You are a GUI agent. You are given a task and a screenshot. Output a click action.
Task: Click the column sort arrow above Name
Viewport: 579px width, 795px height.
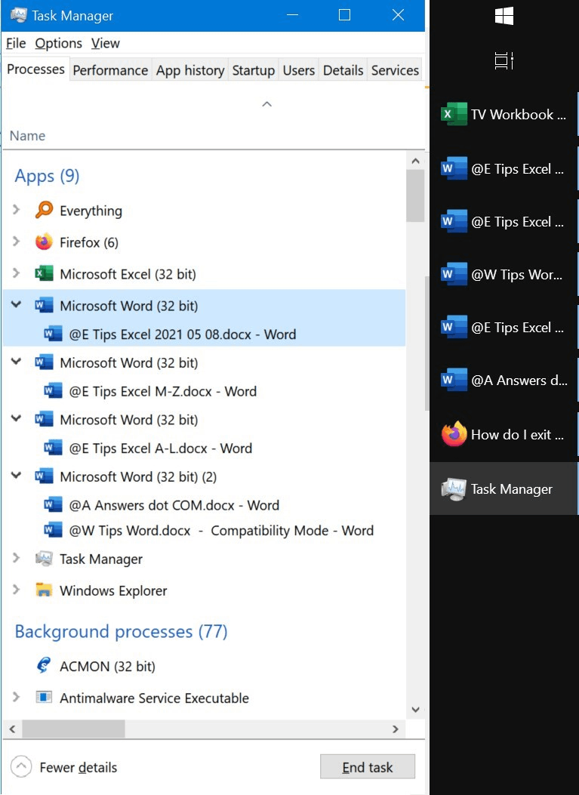(266, 104)
